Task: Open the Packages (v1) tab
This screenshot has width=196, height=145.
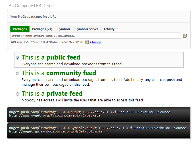Action: click(42, 29)
